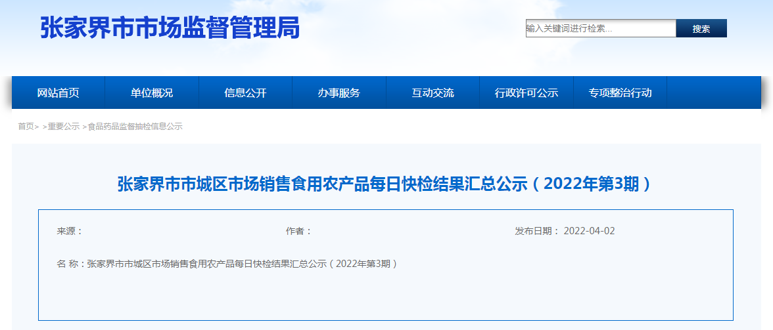Click the 作者 label
The image size is (773, 330).
point(298,231)
